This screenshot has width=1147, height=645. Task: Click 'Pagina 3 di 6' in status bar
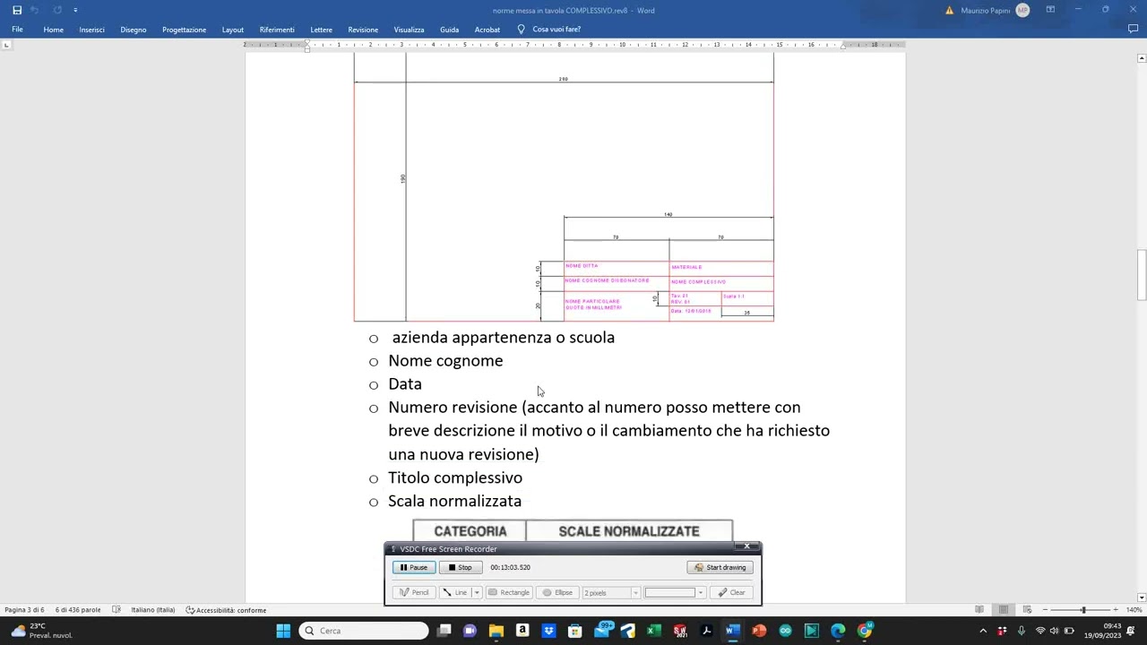tap(24, 610)
